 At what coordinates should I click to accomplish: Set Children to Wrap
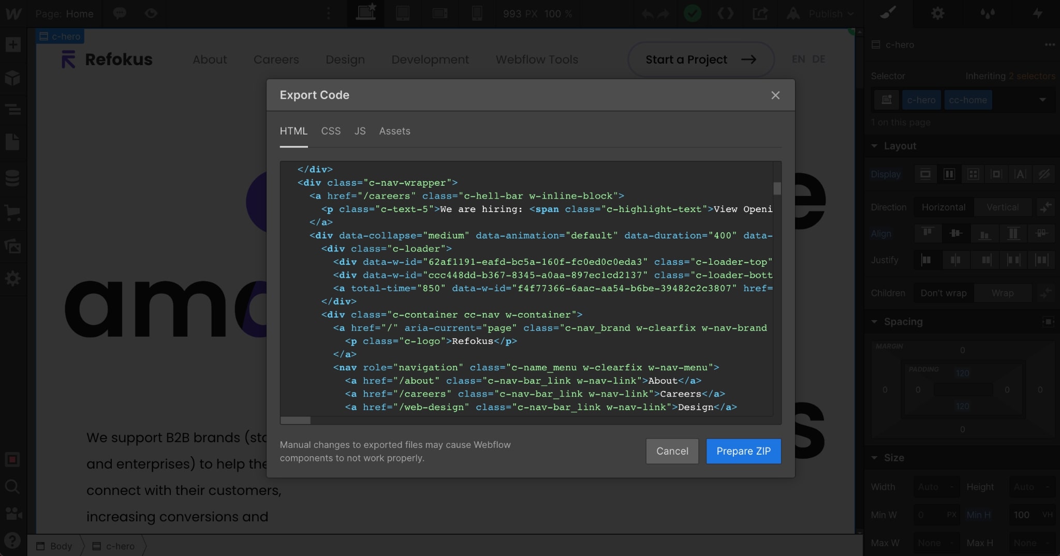[x=1003, y=293]
